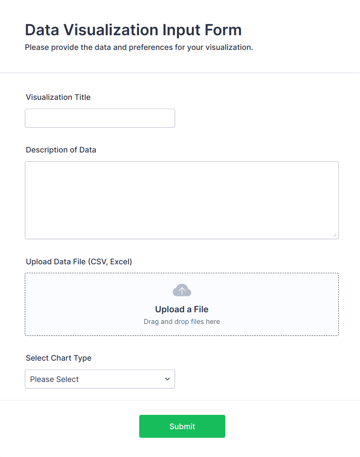Open the Select Chart Type dropdown
This screenshot has height=457, width=360.
[100, 379]
